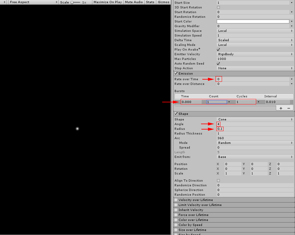Remove the burst with the minus icon
The image size is (295, 235).
289,108
